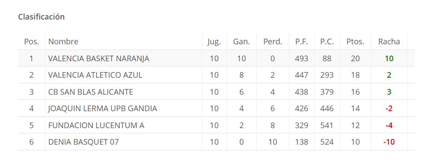Select the VALENCIA ATLETICO AZUL row
The image size is (432, 162).
coord(216,75)
